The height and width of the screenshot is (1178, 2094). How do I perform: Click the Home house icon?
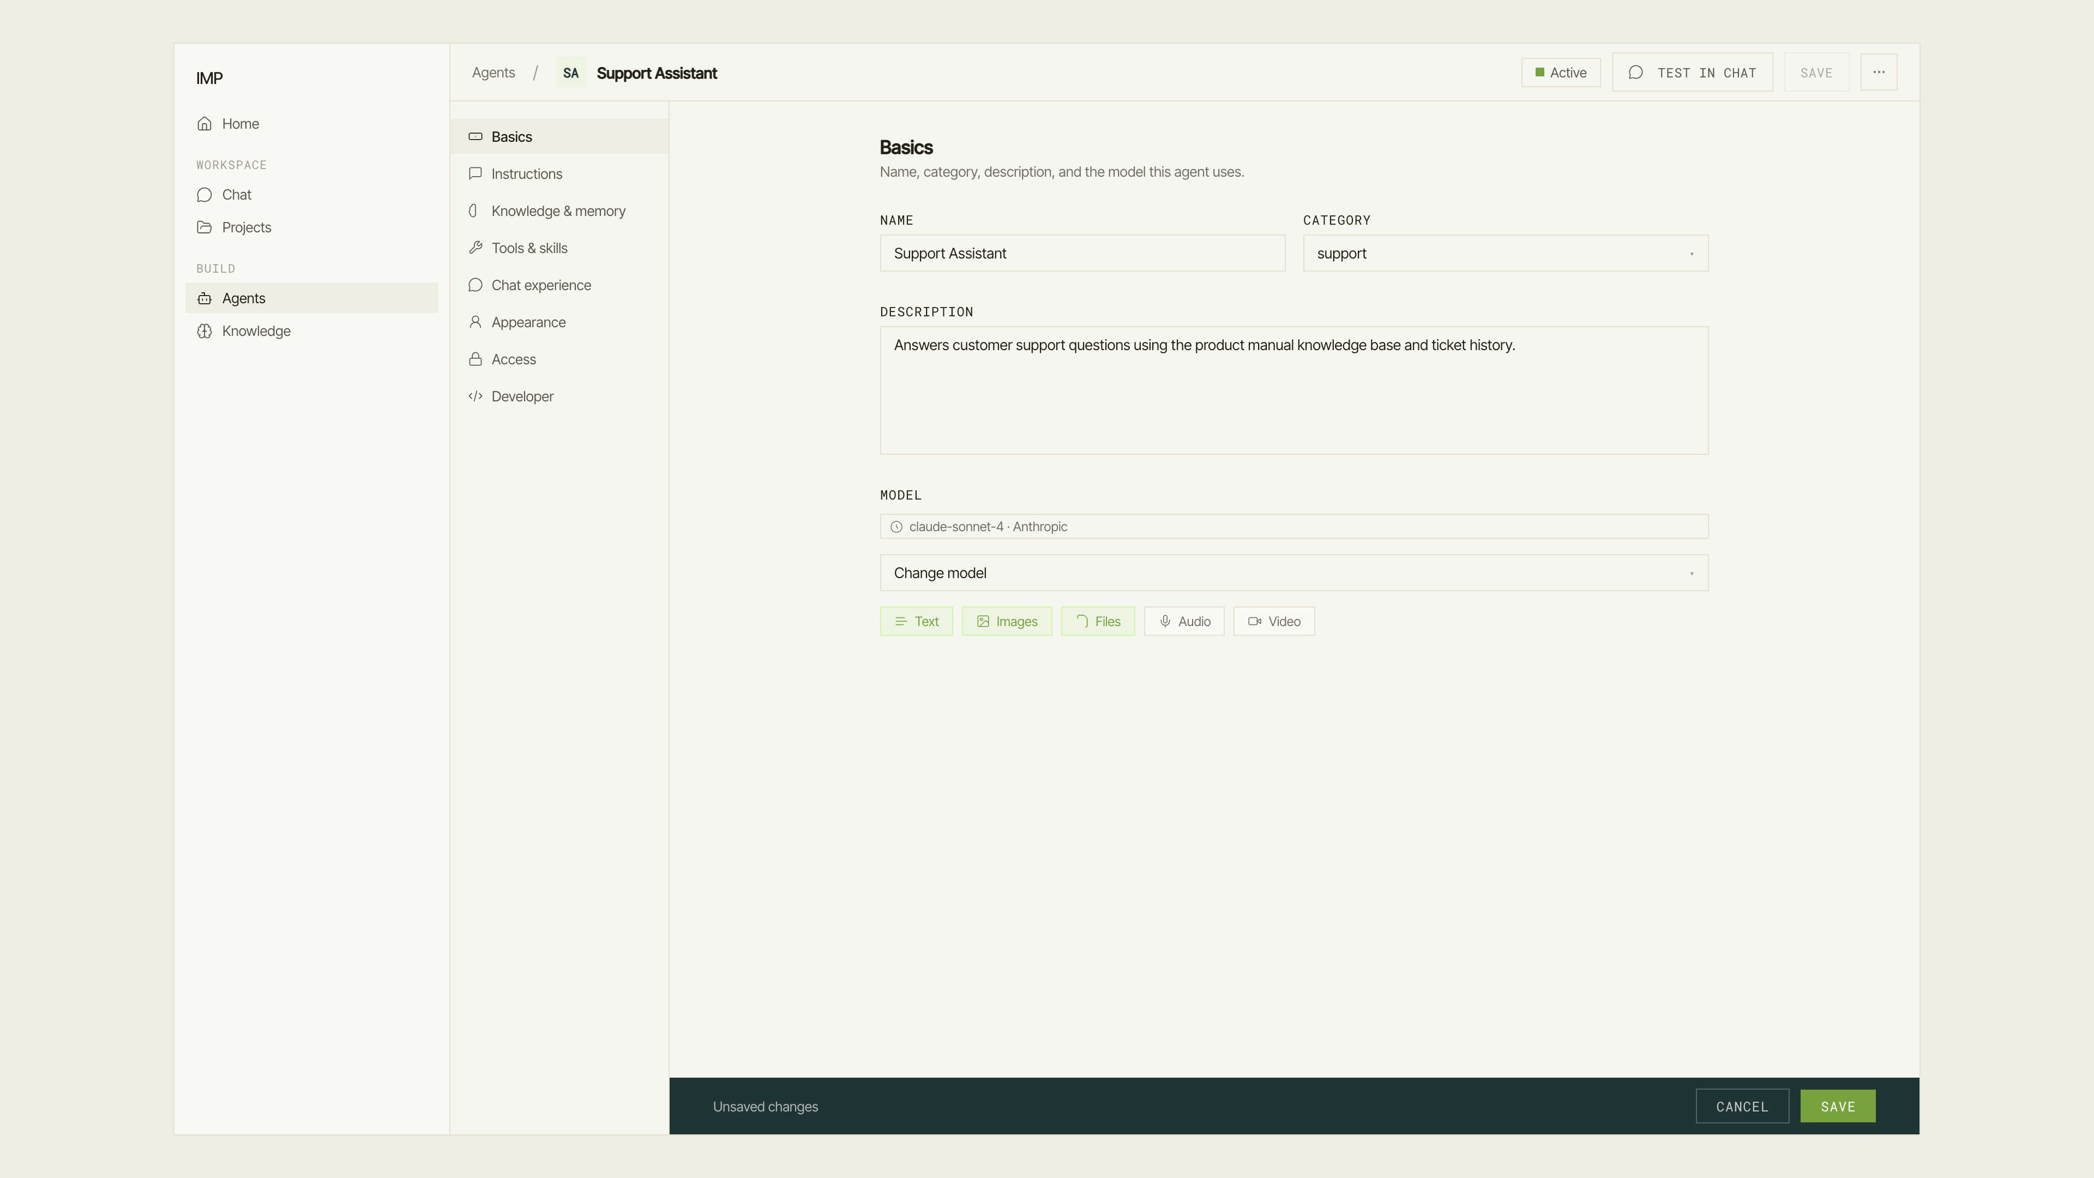coord(204,124)
